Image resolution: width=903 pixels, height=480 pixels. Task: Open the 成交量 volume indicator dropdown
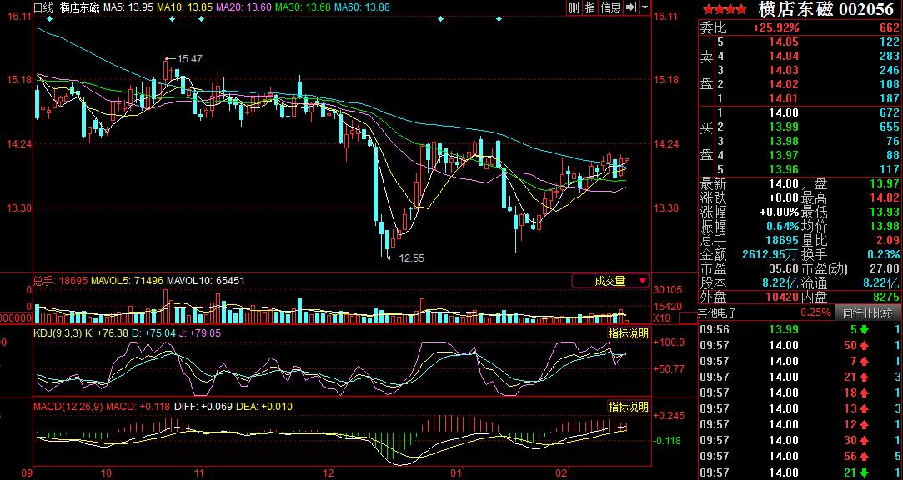point(610,282)
